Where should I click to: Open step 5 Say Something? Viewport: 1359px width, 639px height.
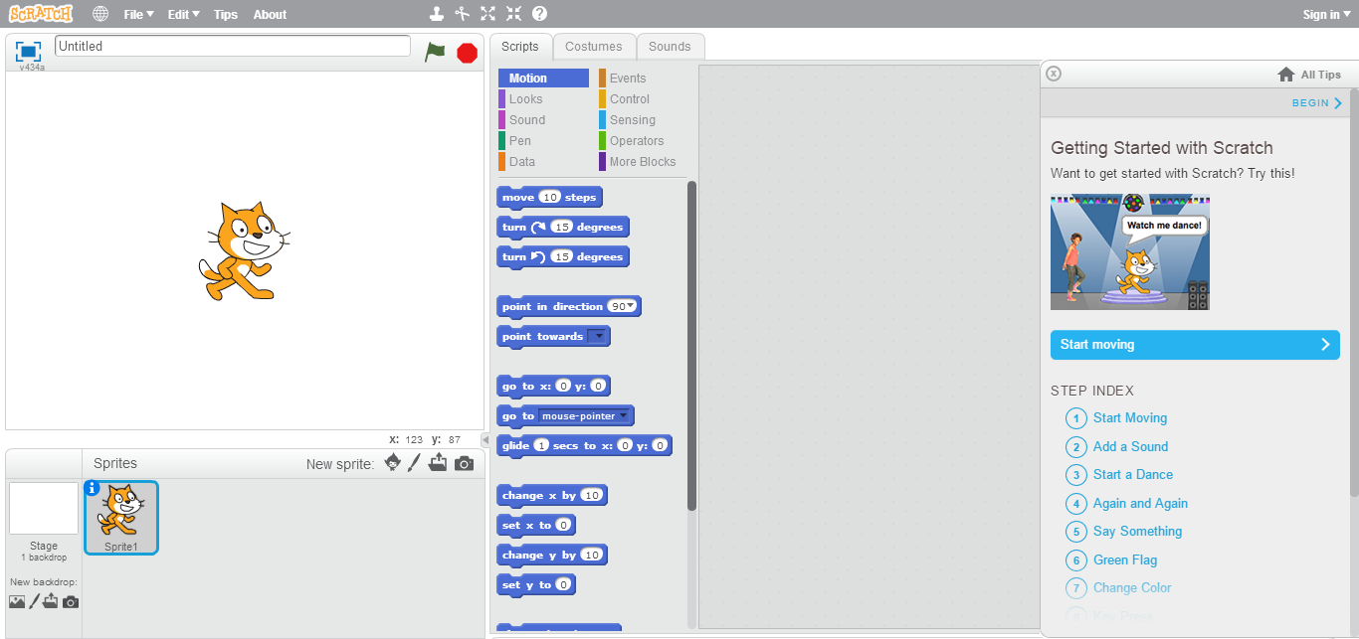[x=1124, y=532]
